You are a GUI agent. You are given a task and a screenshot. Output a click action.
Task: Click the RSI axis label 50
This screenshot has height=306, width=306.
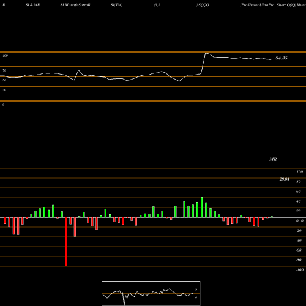[4, 80]
